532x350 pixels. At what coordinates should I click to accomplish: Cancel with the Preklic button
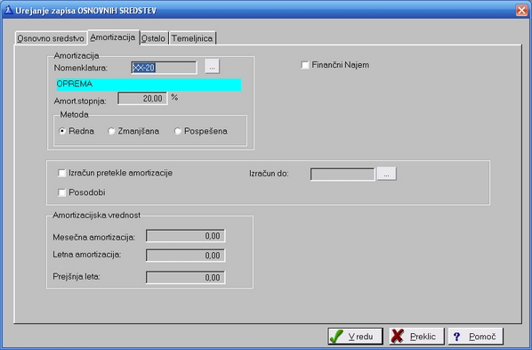[416, 337]
